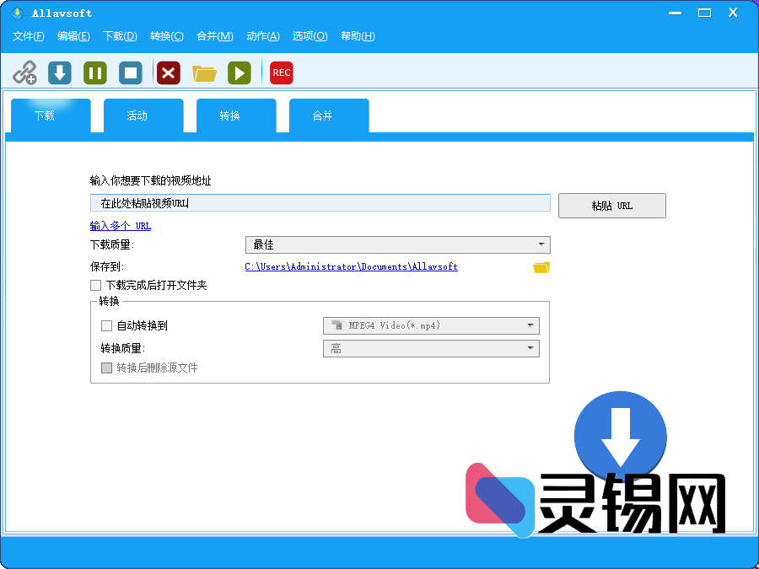Viewport: 759px width, 569px height.
Task: Select the add download link icon
Action: coord(25,72)
